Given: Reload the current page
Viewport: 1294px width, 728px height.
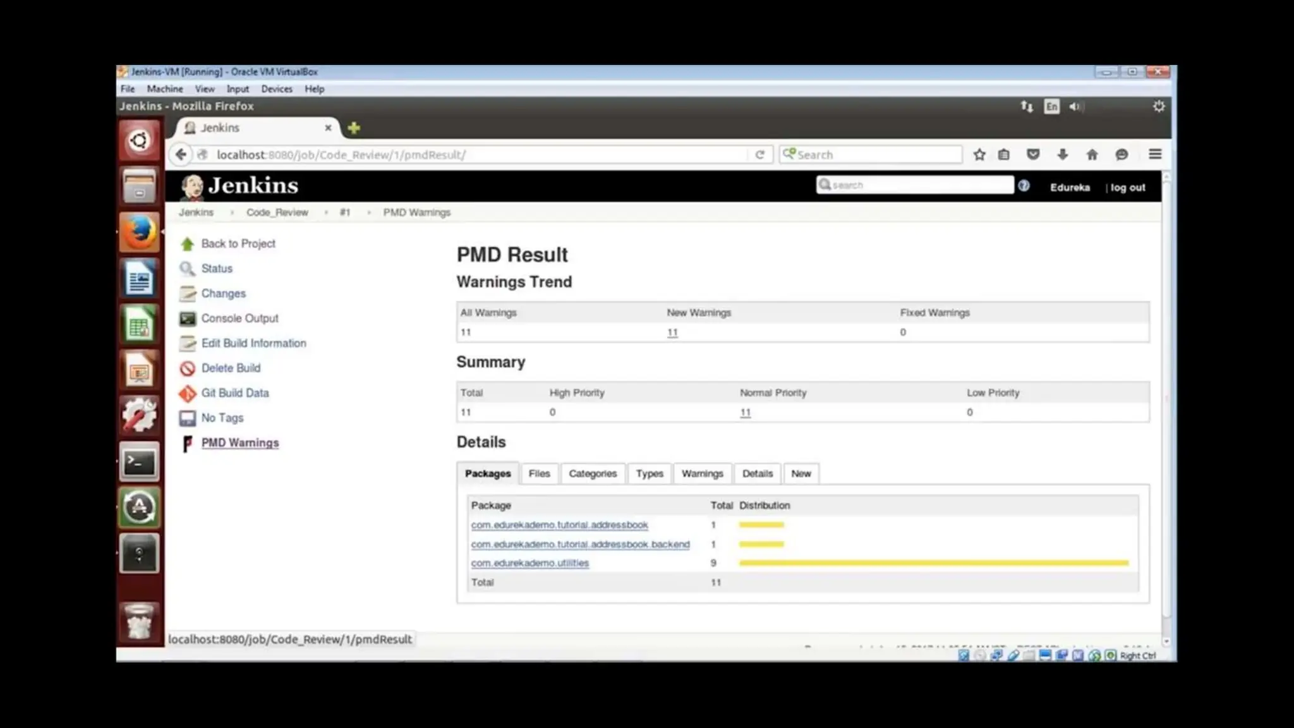Looking at the screenshot, I should [x=760, y=155].
